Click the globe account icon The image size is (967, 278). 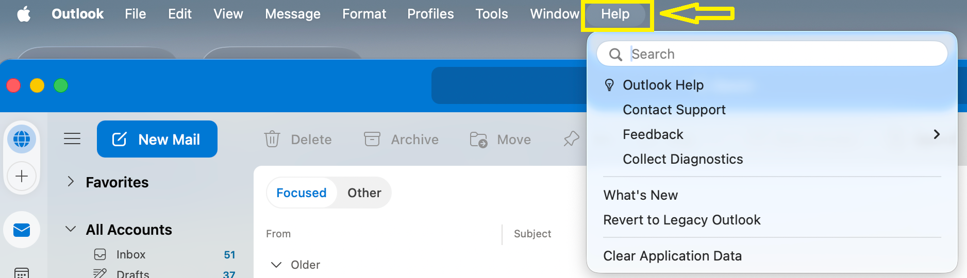tap(22, 139)
